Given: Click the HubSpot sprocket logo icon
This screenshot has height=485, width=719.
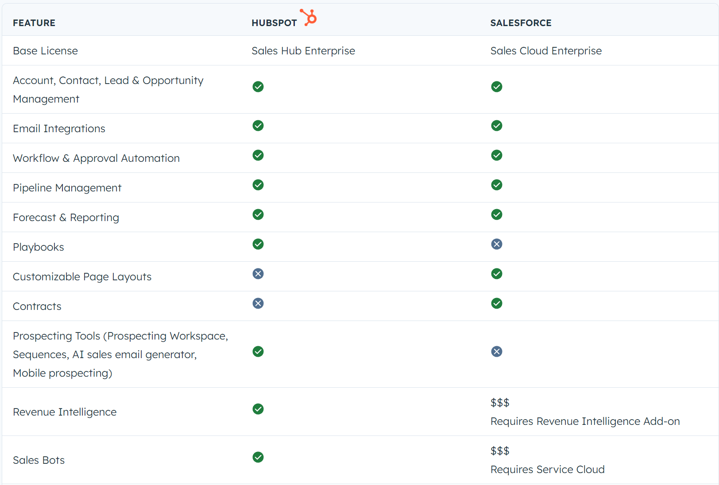Looking at the screenshot, I should (x=309, y=18).
